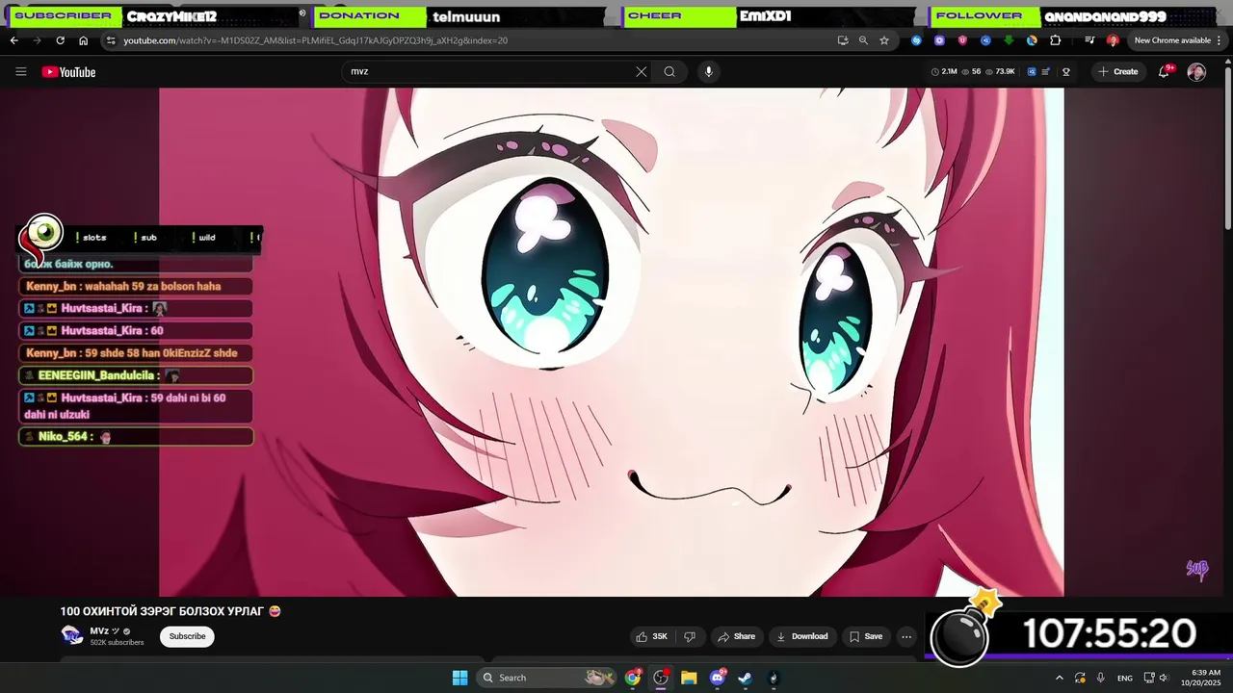
Task: Open File Explorer from the taskbar
Action: coord(689,678)
